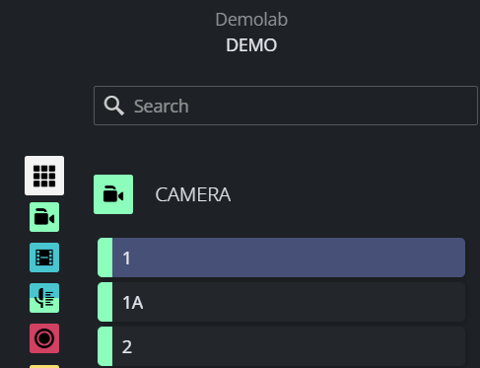Select the all-categories grid icon
The height and width of the screenshot is (368, 480).
(x=44, y=176)
